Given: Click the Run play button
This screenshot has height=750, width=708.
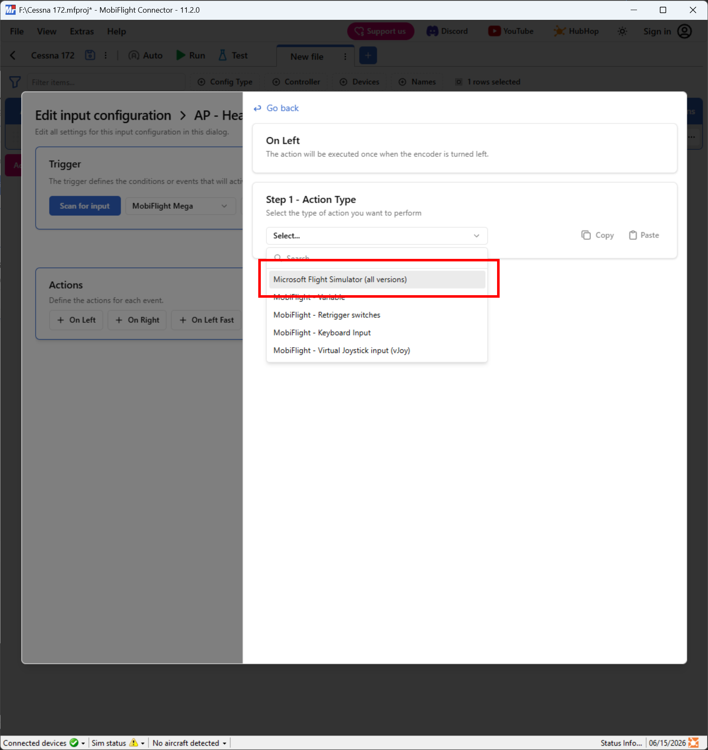Looking at the screenshot, I should [191, 55].
